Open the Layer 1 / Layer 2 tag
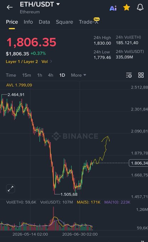Image resolution: width=148 pixels, height=242 pixels. point(22,62)
